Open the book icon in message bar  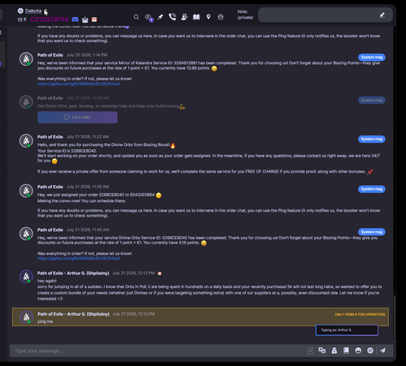(x=346, y=351)
